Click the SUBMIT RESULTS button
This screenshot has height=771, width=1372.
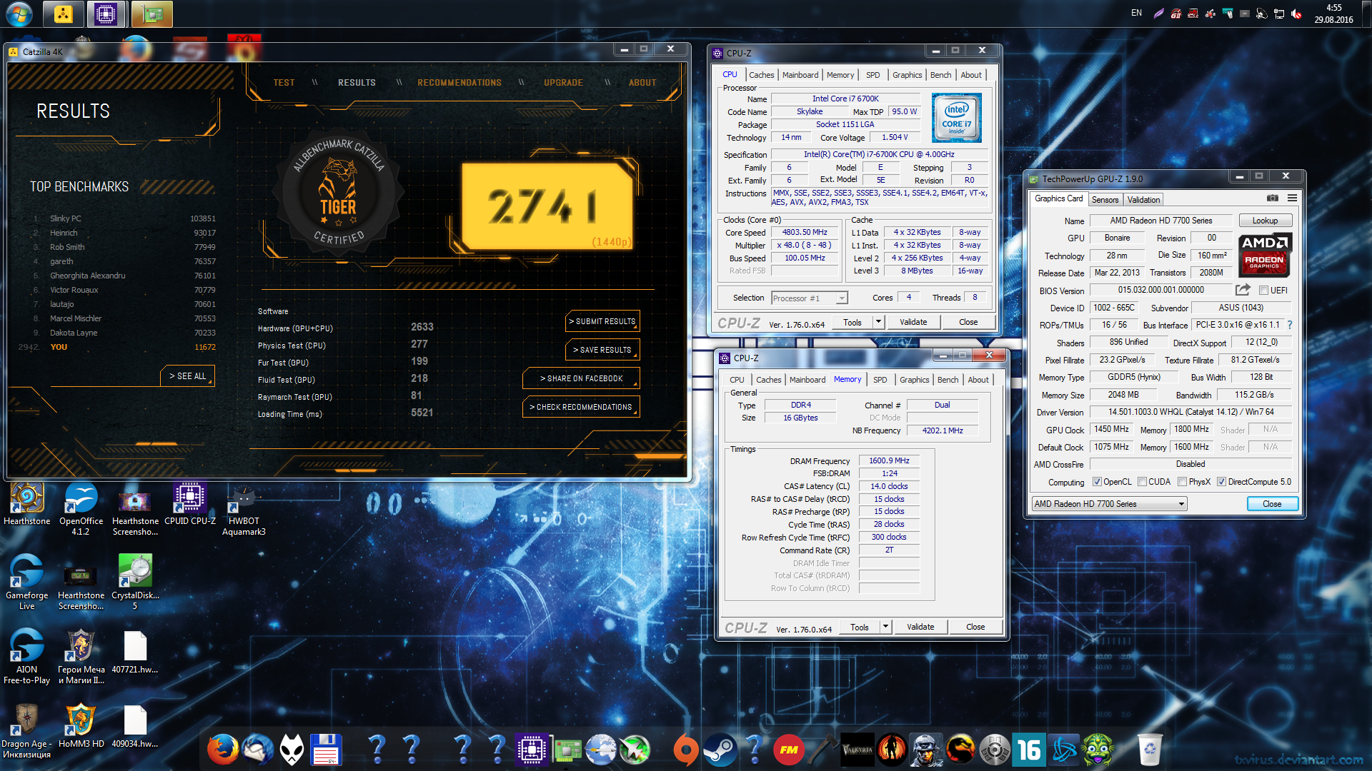[x=602, y=321]
